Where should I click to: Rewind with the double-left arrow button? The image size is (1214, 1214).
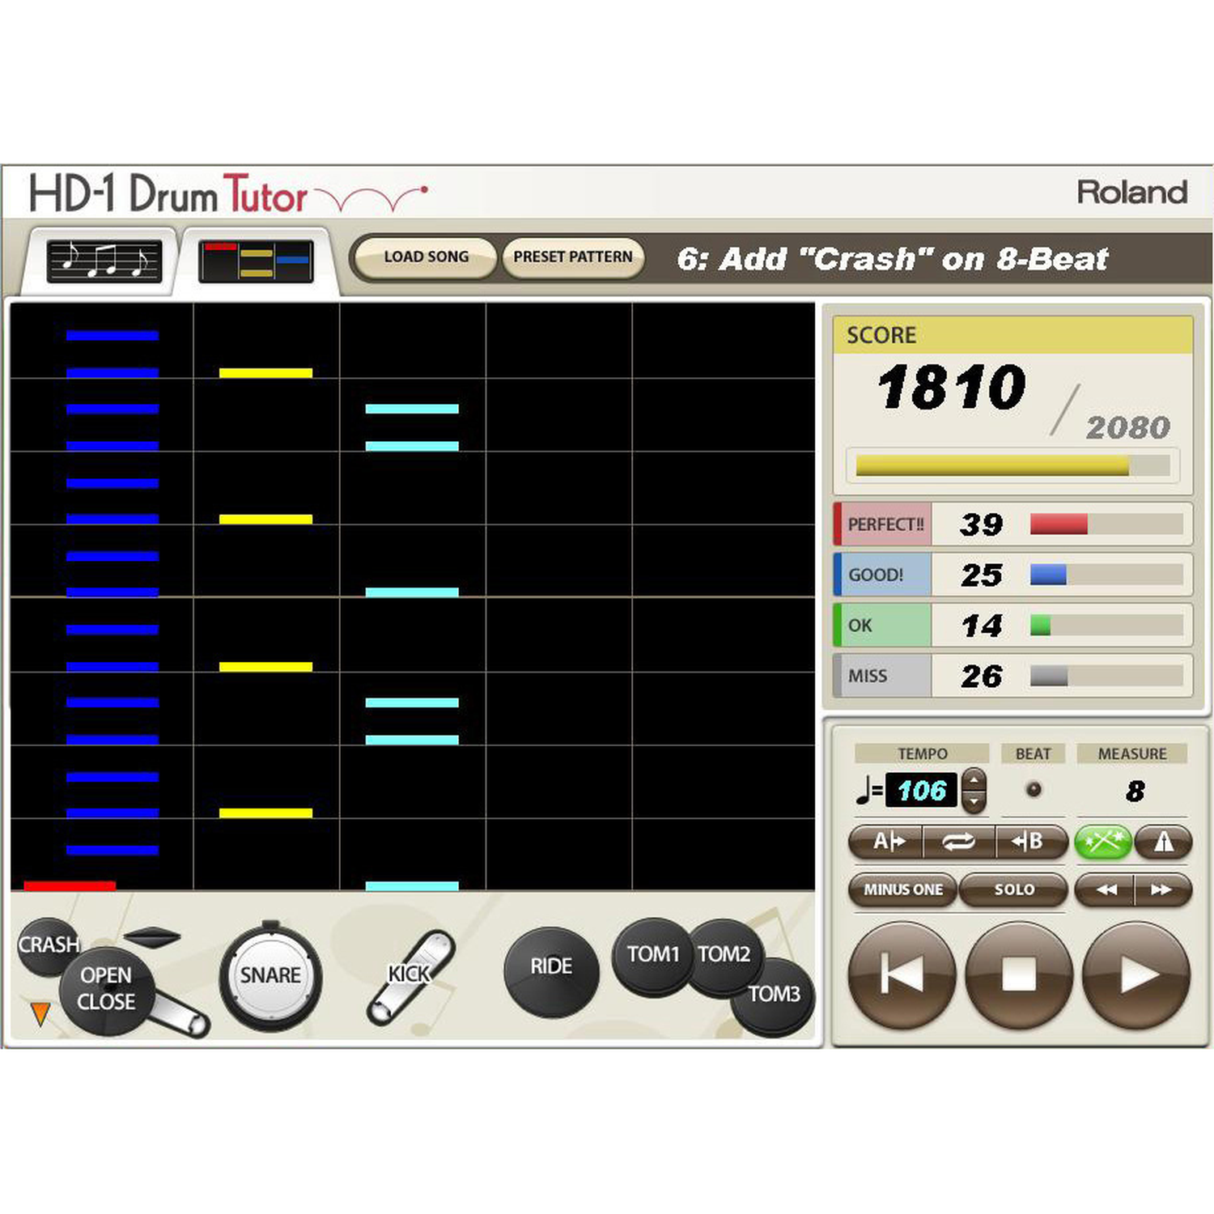[1105, 889]
